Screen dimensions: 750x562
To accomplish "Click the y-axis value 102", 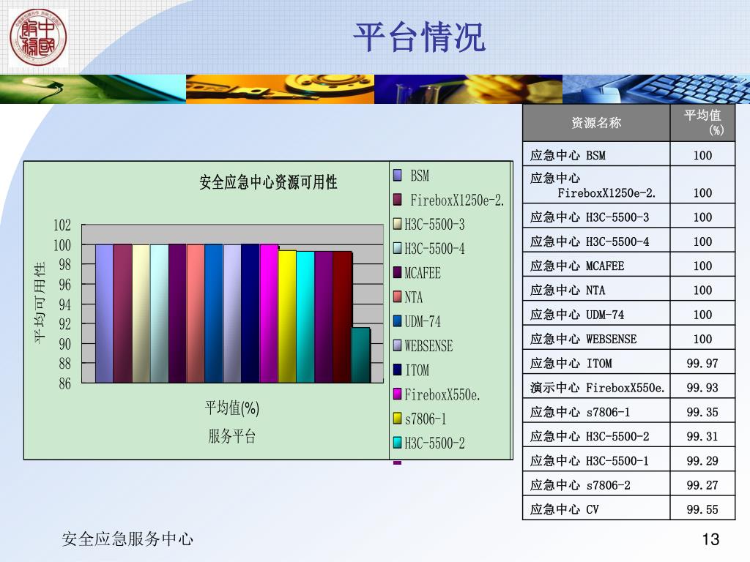I will [x=62, y=225].
